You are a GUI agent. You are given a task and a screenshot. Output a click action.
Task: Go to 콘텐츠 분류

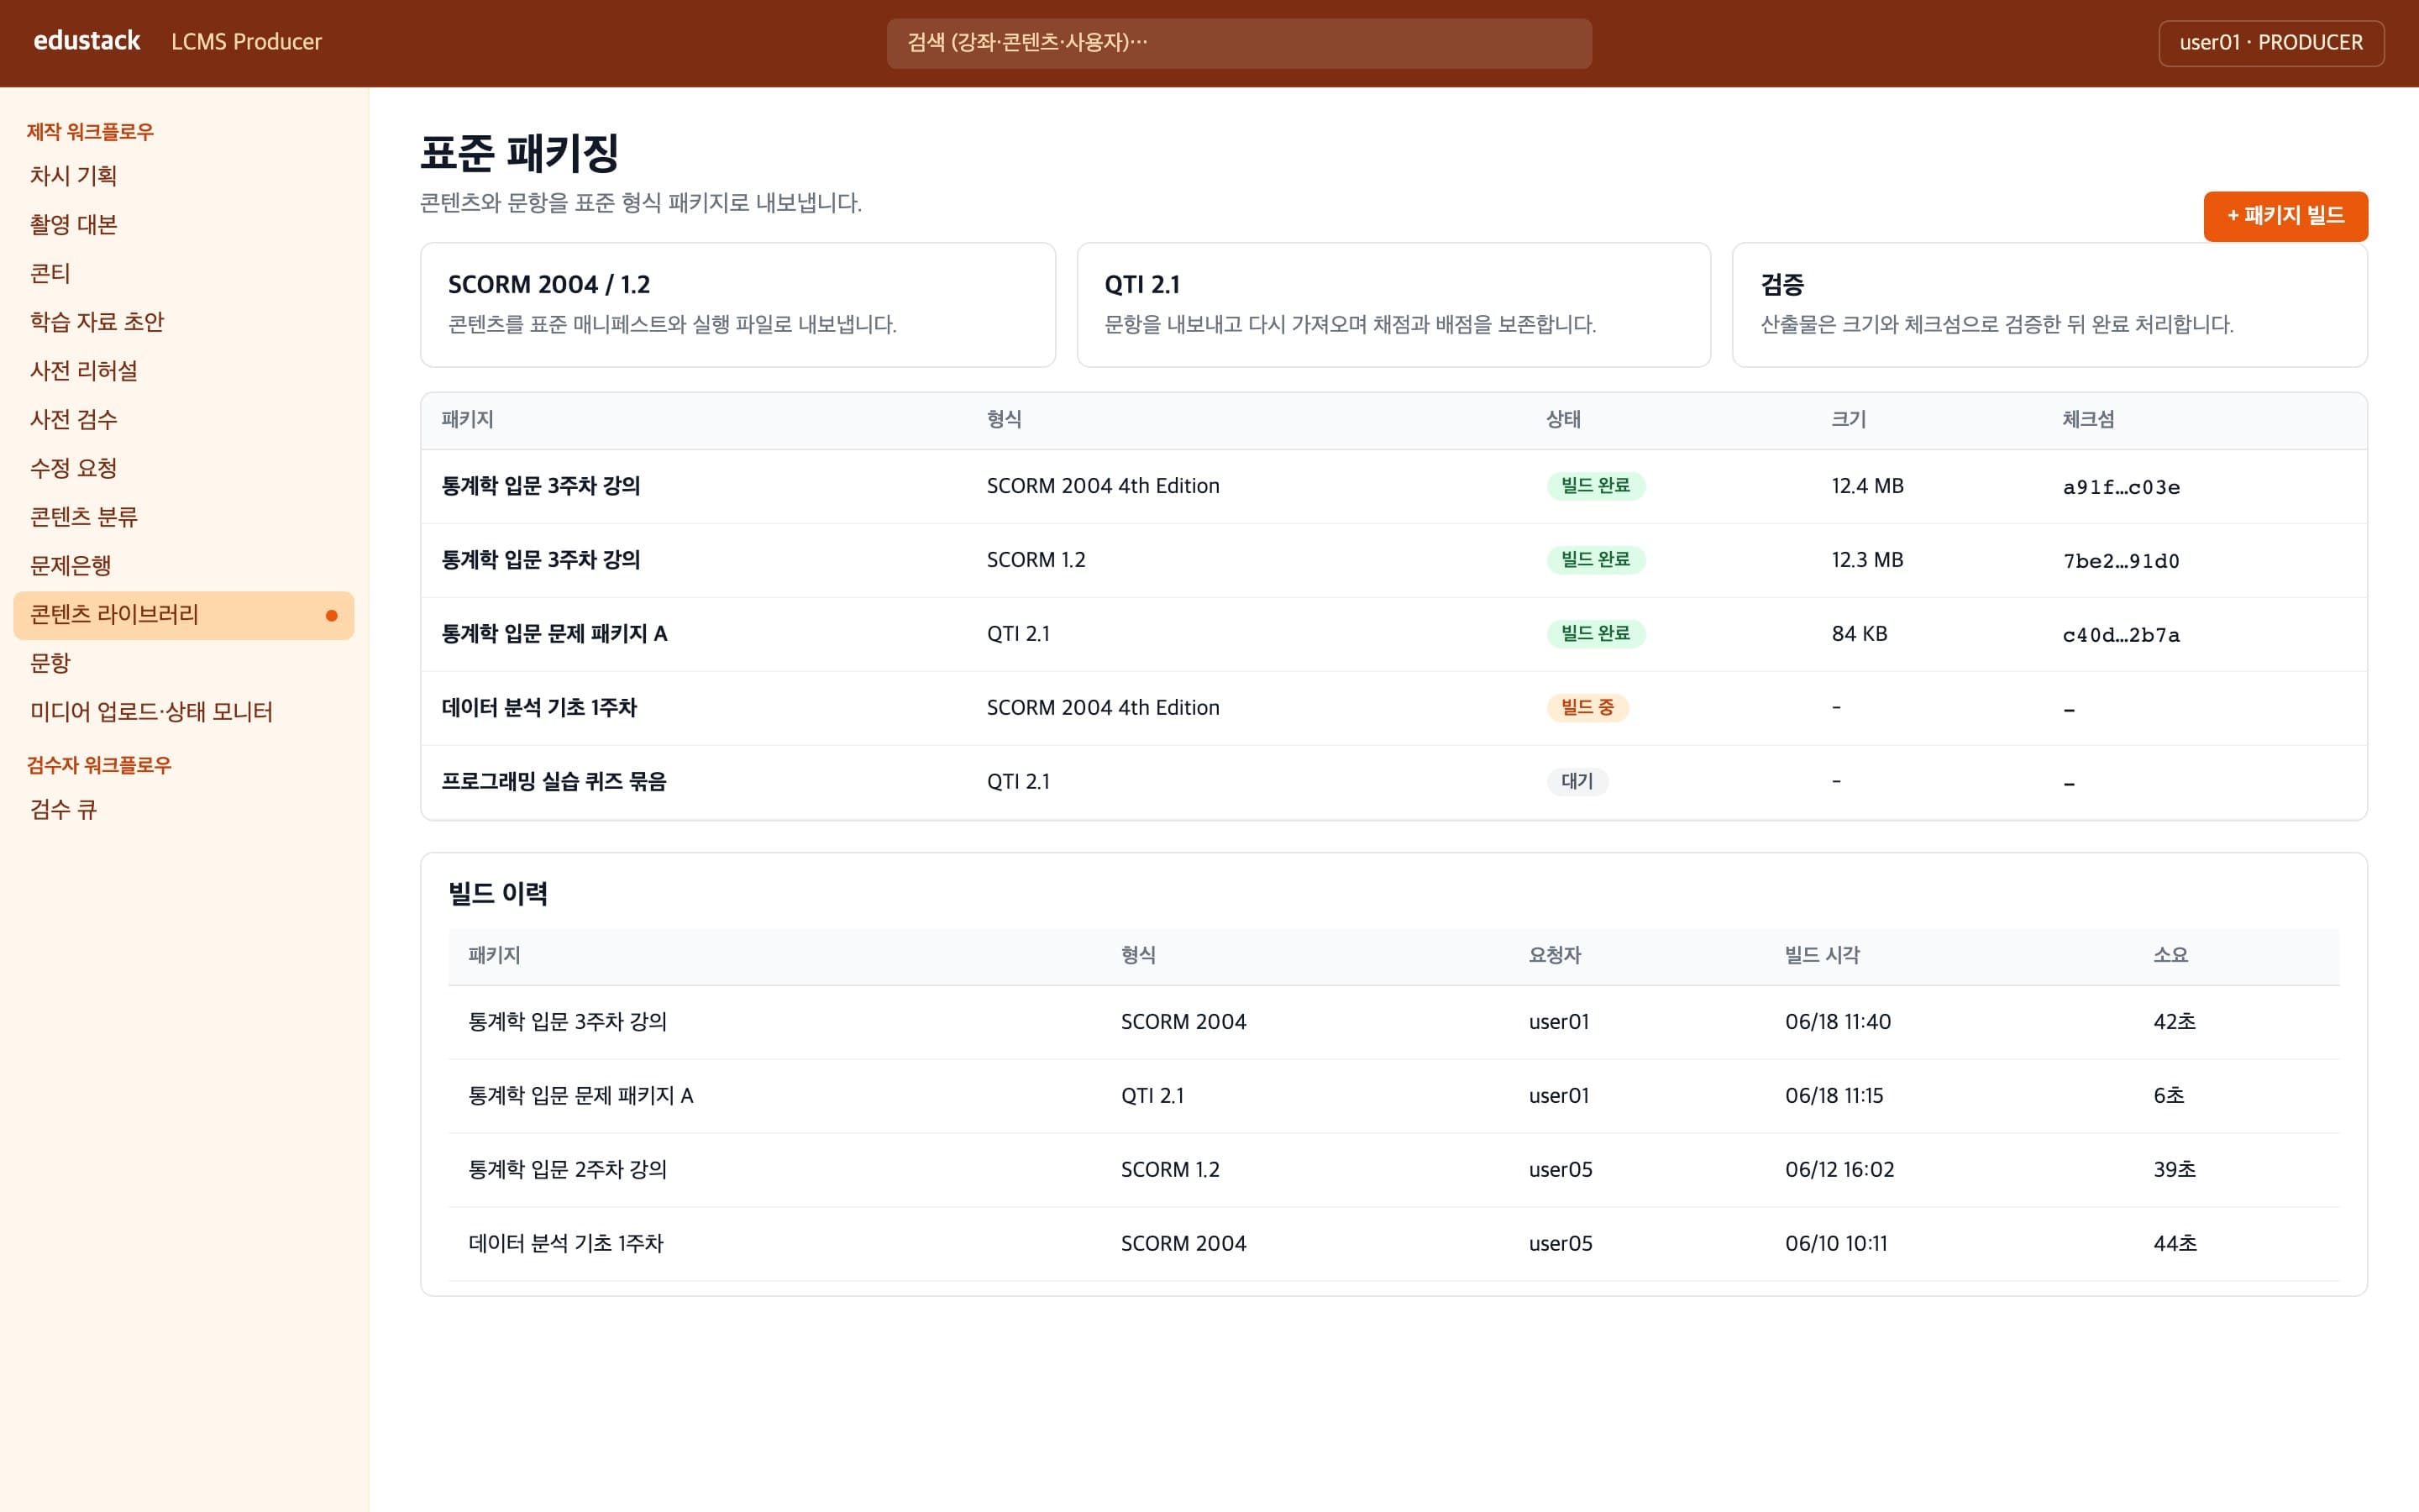pos(184,517)
